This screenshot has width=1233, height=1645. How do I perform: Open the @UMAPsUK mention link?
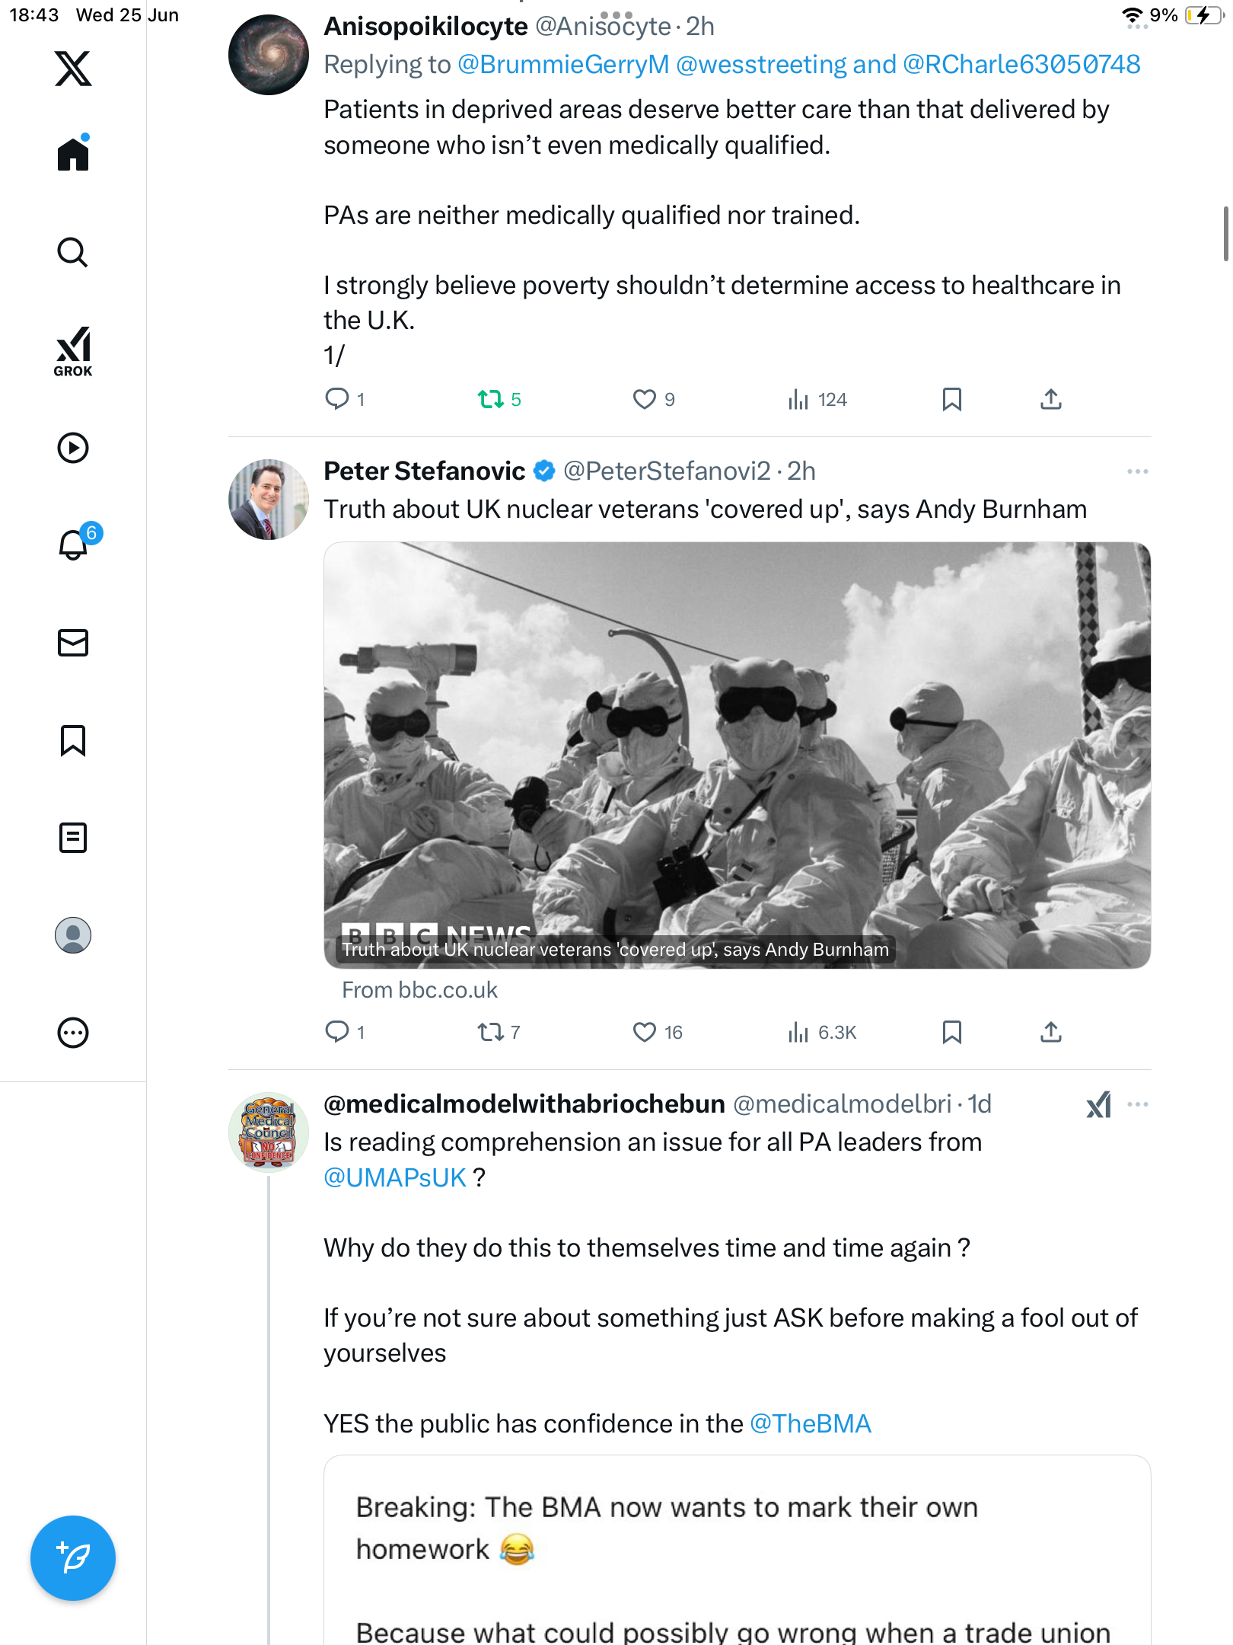394,1177
